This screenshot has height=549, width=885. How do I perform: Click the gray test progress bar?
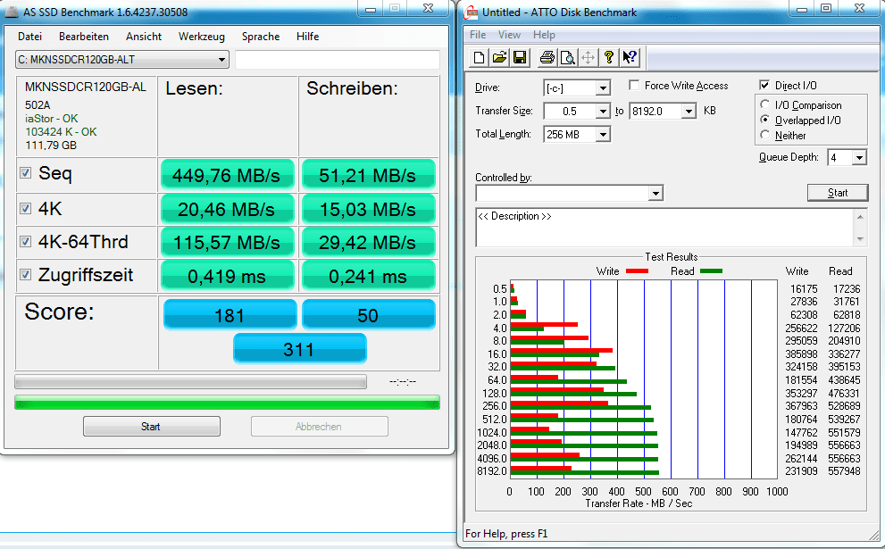(x=190, y=382)
